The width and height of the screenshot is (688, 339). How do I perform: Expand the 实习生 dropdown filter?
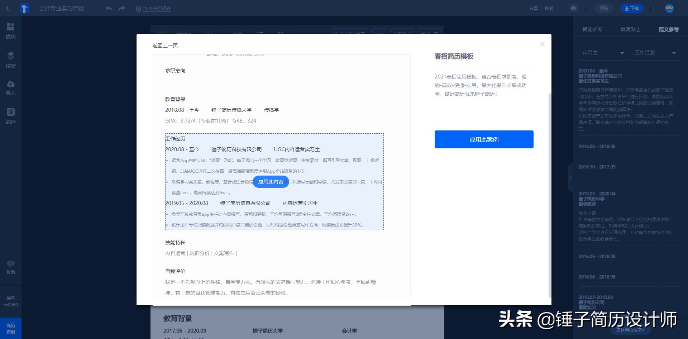(x=603, y=53)
